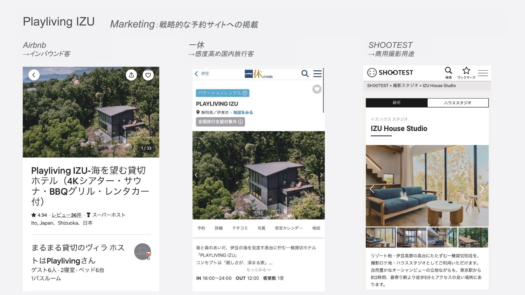
Task: Click the SHOOTEST 検索 search icon
Action: pos(448,73)
